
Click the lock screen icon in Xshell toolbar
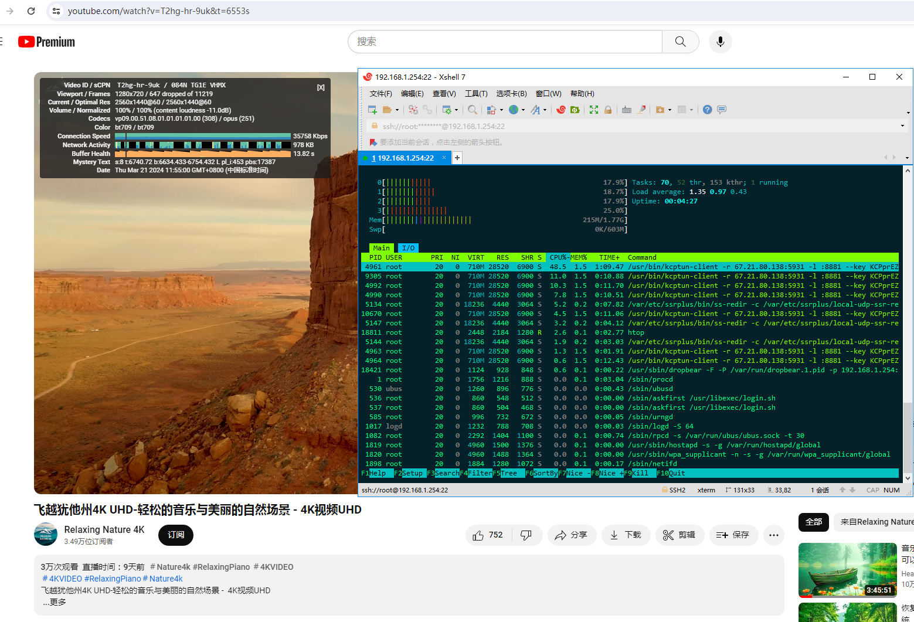[608, 110]
